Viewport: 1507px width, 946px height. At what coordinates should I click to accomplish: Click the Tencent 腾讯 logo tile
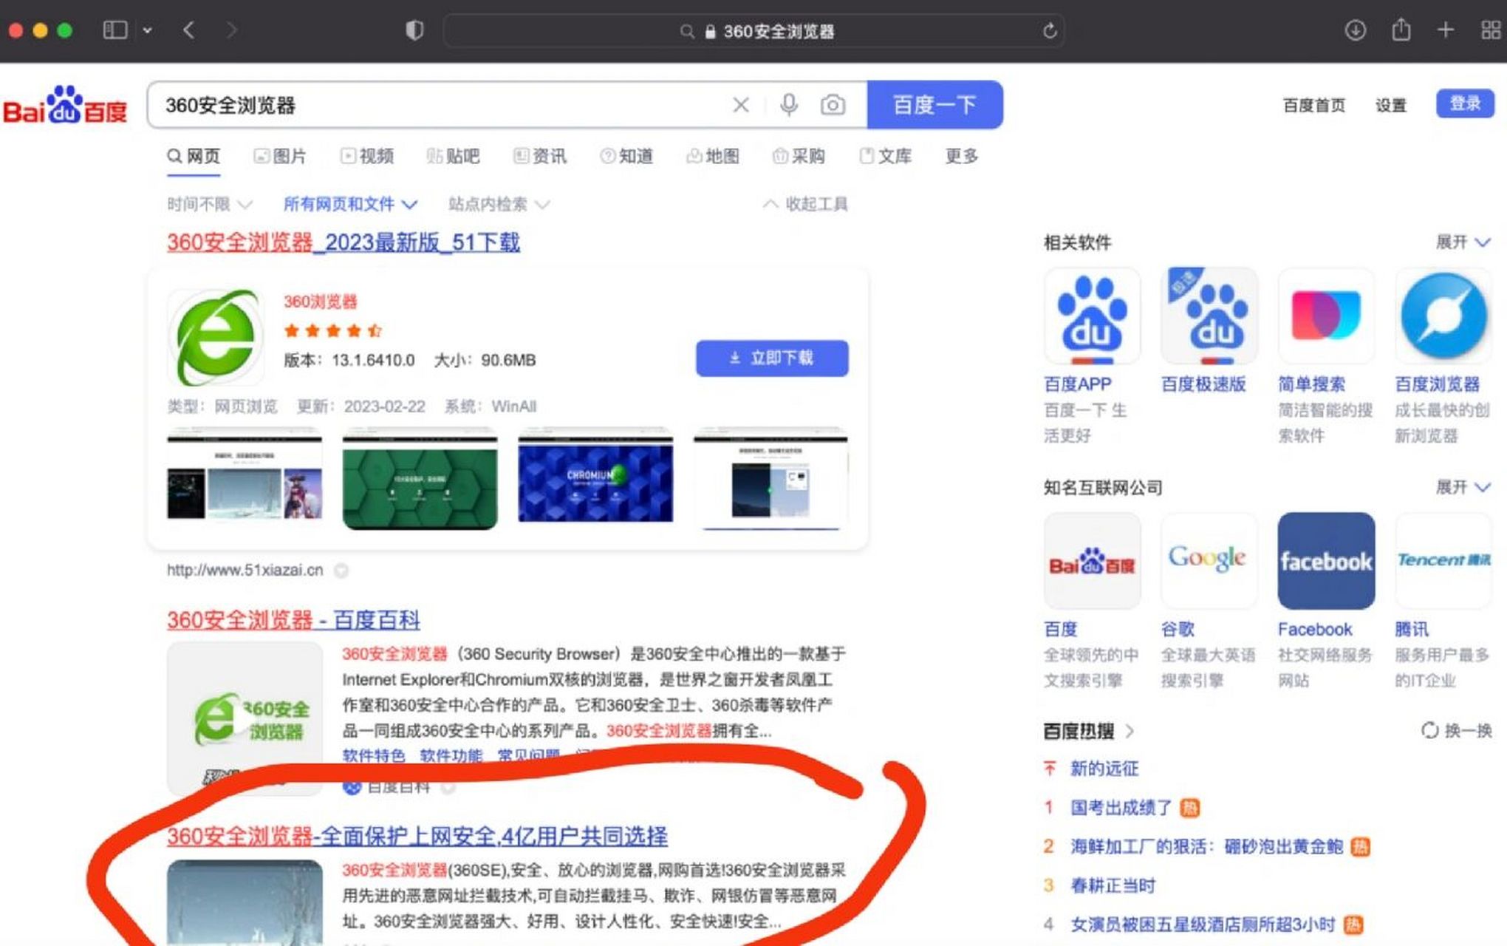(1443, 561)
